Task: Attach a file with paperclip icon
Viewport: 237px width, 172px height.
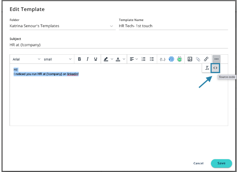Action: point(198,59)
